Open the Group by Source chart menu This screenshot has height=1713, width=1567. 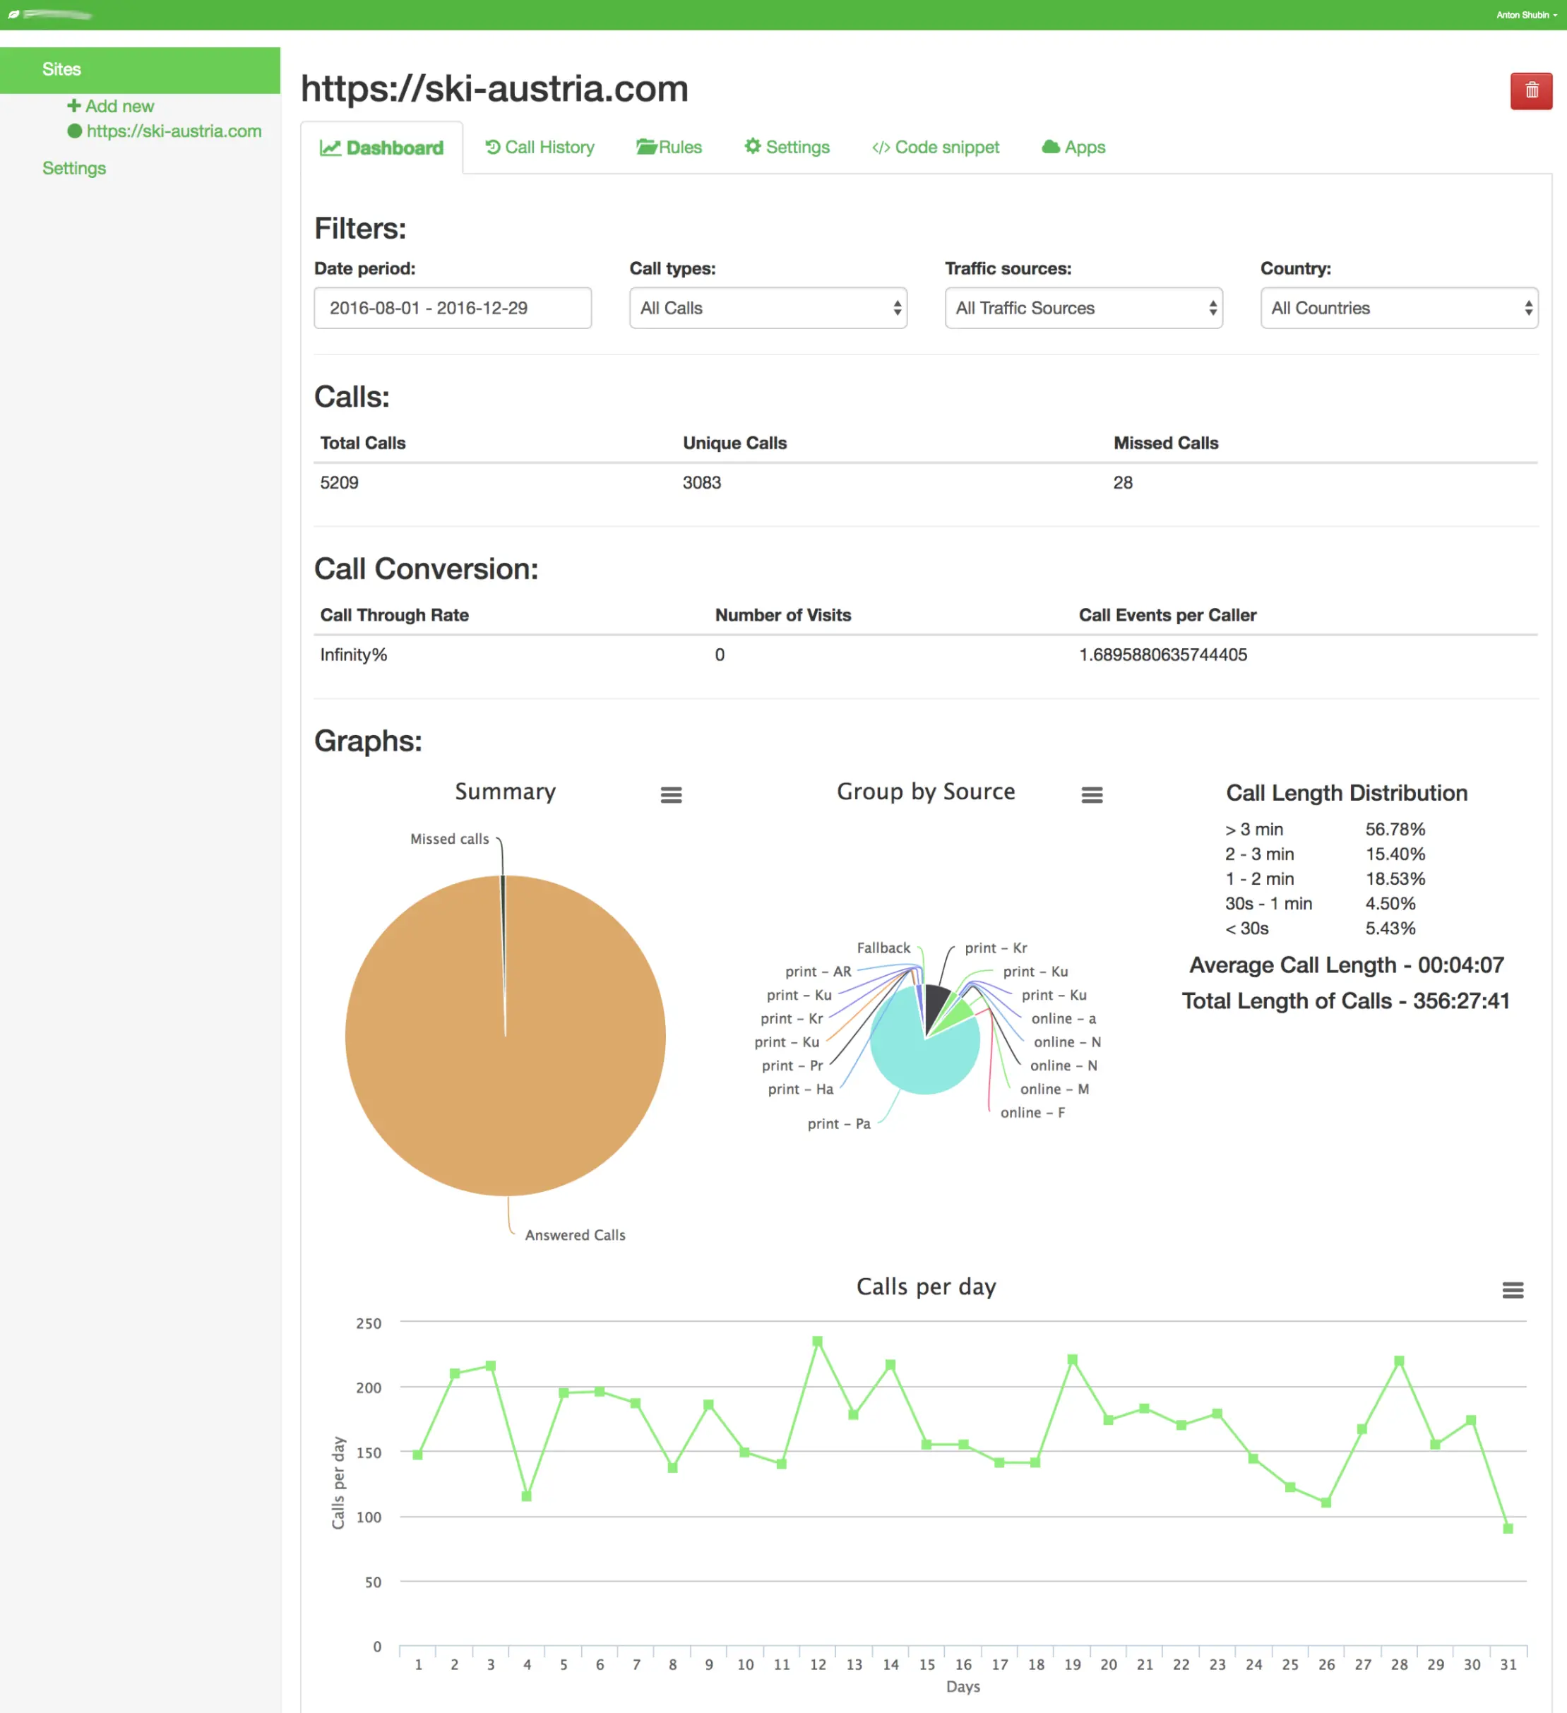coord(1093,794)
